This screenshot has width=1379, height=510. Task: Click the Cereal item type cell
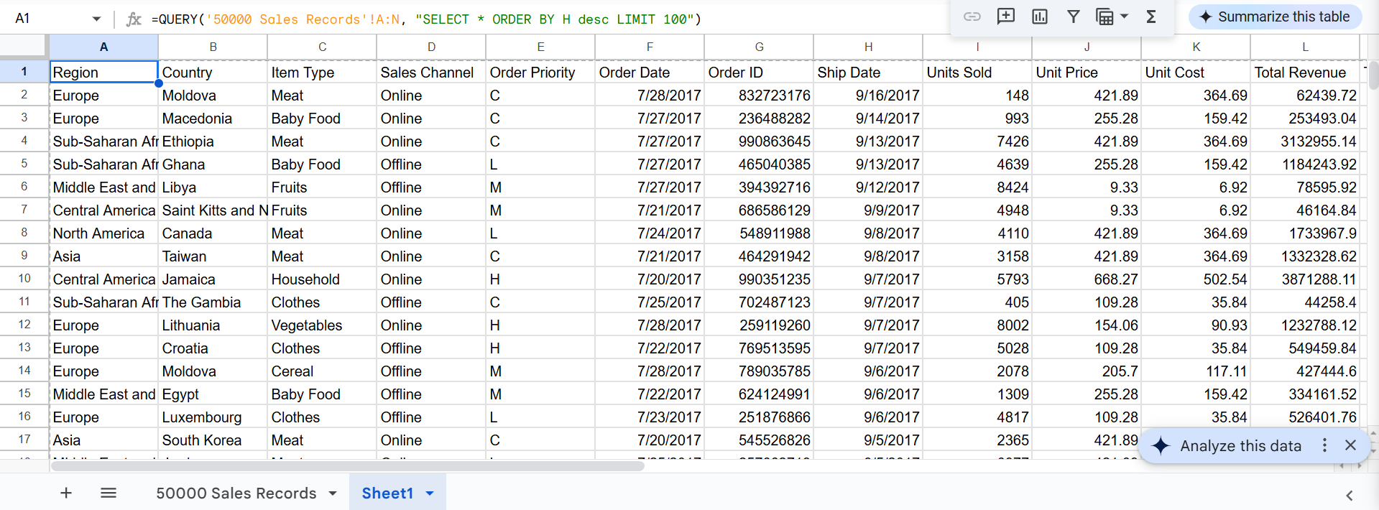pos(322,371)
